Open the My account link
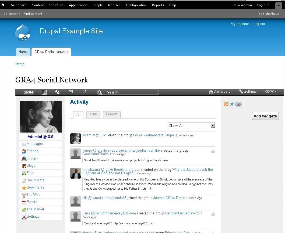285x233 pixels. [240, 24]
